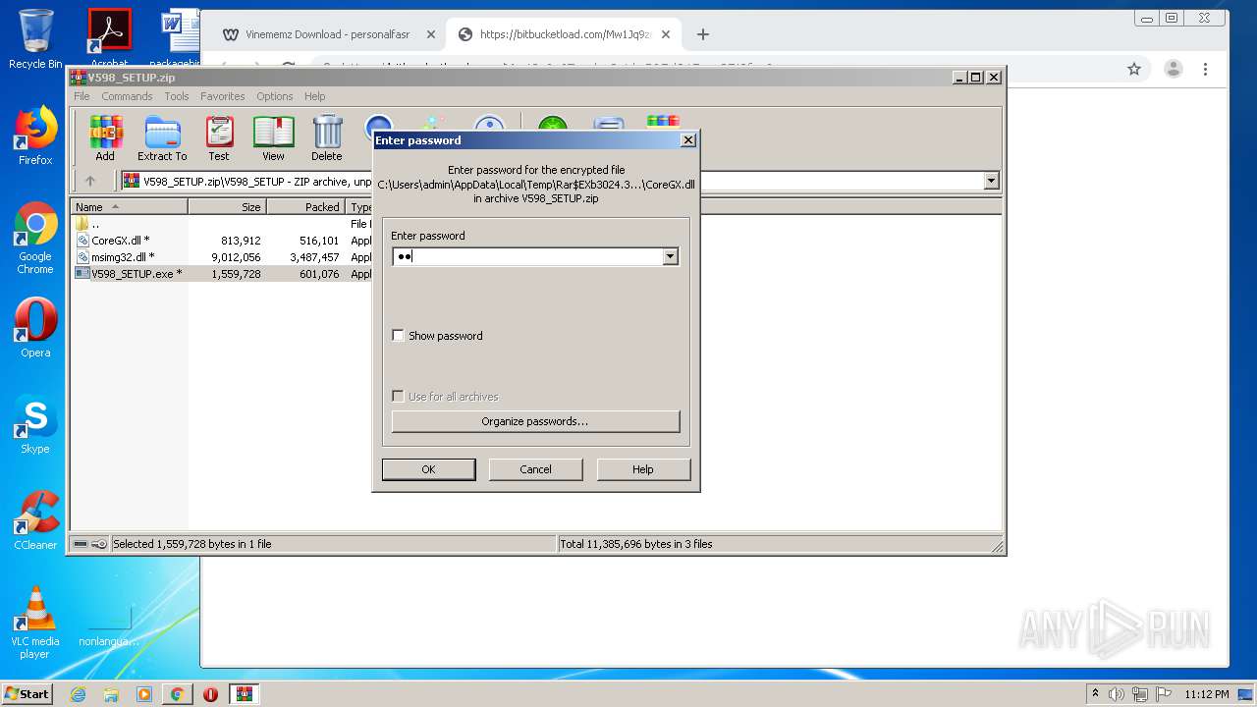Viewport: 1257px width, 707px height.
Task: Click the file explorer taskbar icon
Action: tap(111, 694)
